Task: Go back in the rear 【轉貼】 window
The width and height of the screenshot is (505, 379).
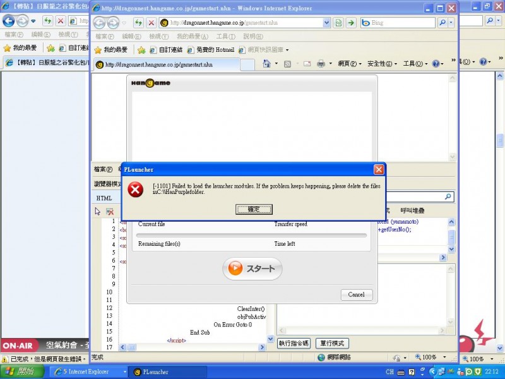Action: pos(8,21)
